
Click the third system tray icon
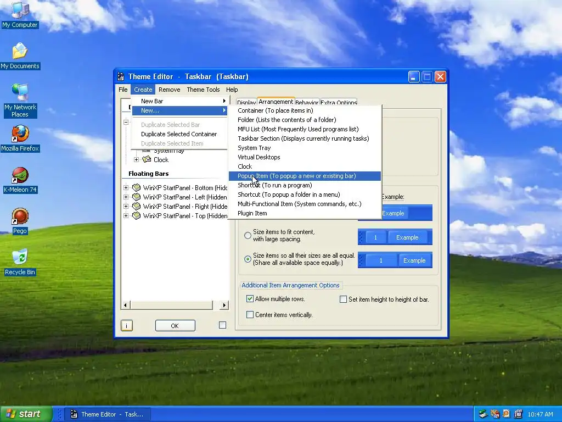(x=506, y=414)
